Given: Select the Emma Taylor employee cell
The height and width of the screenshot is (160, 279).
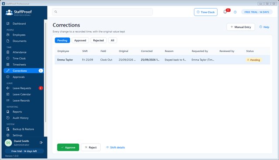Looking at the screenshot, I should 65,60.
